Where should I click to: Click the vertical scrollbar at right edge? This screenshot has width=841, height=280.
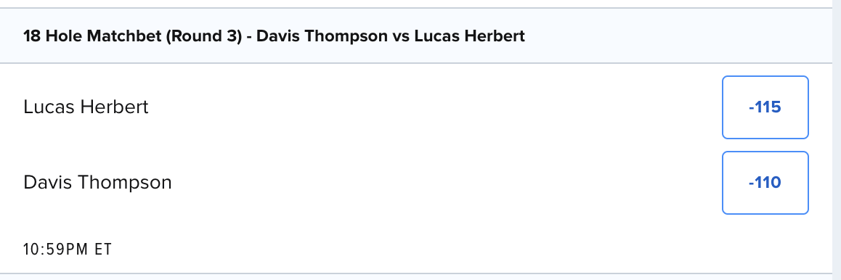click(836, 140)
